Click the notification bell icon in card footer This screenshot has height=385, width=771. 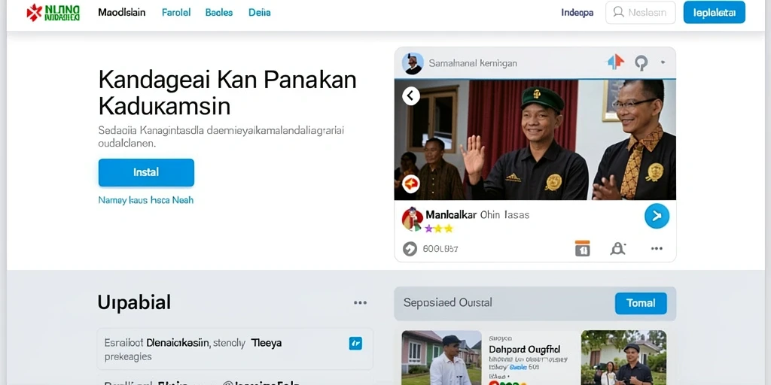tap(617, 248)
